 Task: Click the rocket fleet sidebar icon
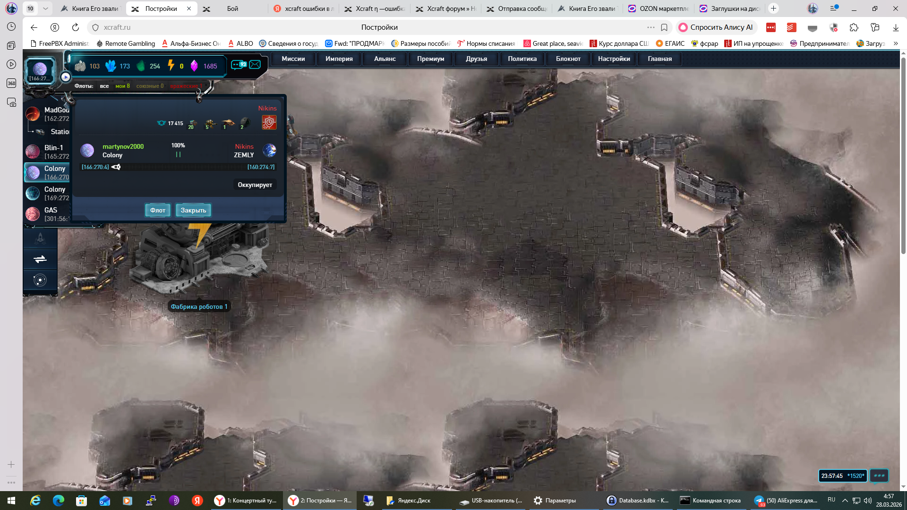click(x=40, y=238)
